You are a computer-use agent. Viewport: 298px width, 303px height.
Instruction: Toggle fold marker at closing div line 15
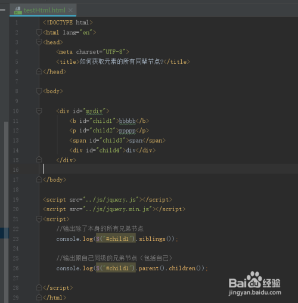pyautogui.click(x=39, y=160)
